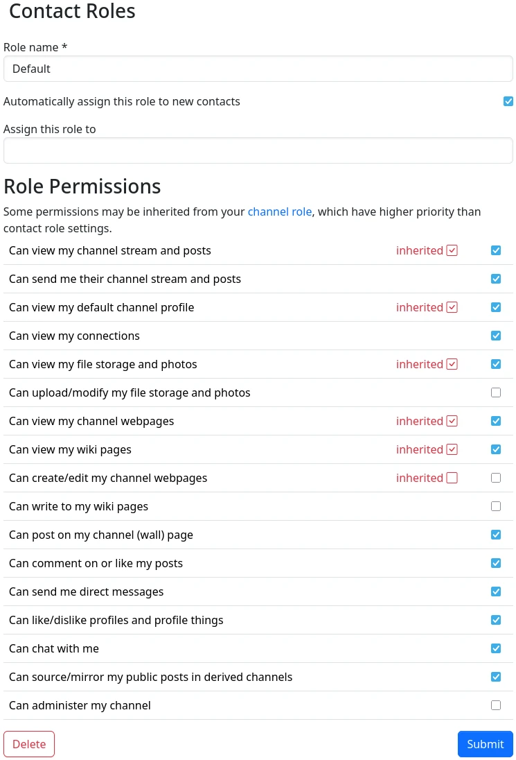Click inherited icon for view wiki pages
This screenshot has height=760, width=516.
coord(452,449)
